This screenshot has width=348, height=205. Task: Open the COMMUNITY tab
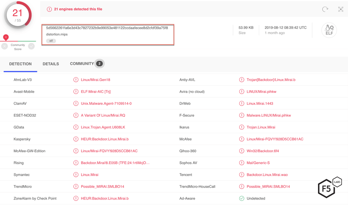pyautogui.click(x=82, y=63)
